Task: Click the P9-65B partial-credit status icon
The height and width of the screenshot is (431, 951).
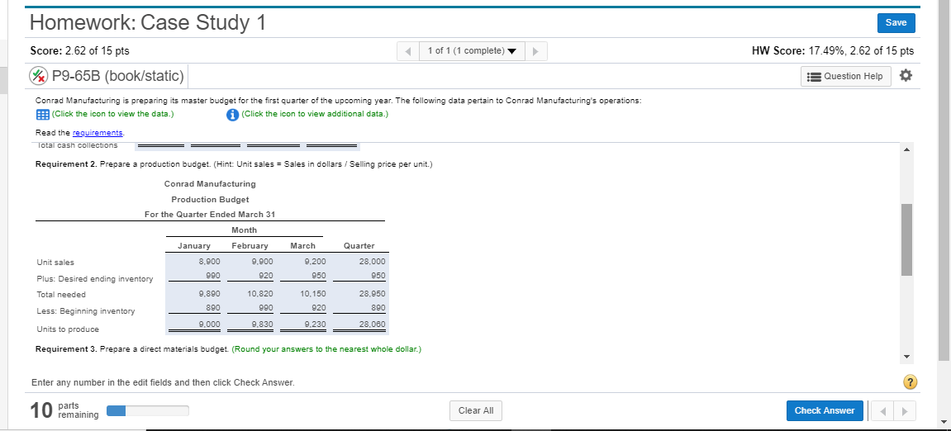Action: 39,76
